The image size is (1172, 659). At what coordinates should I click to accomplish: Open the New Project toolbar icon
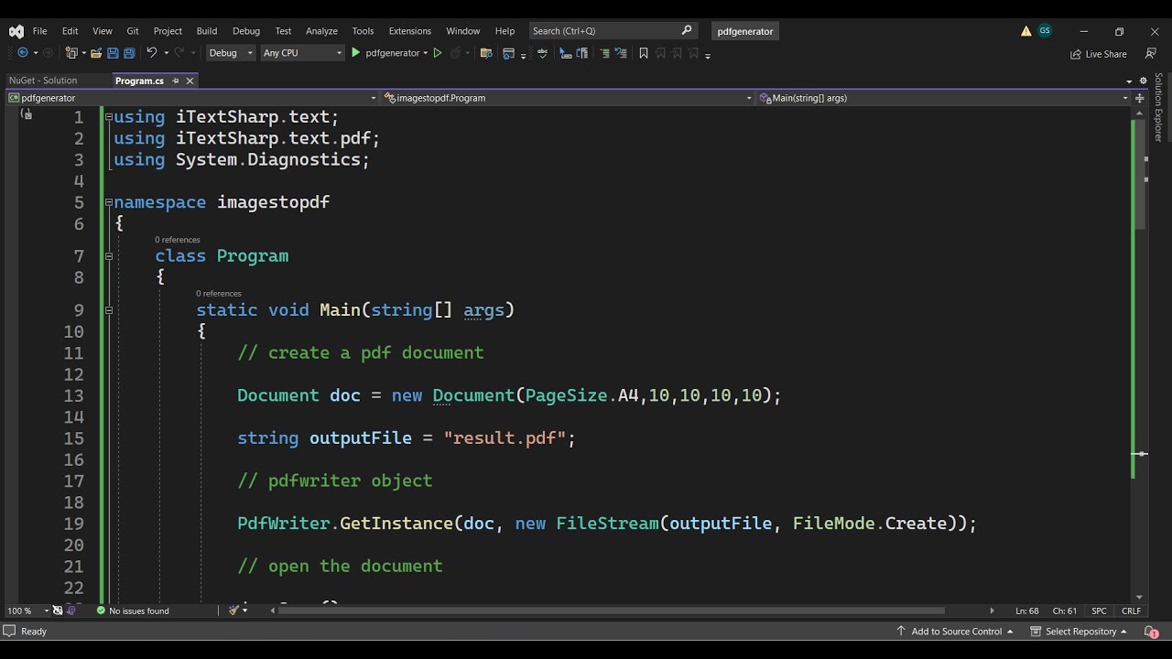tap(71, 53)
